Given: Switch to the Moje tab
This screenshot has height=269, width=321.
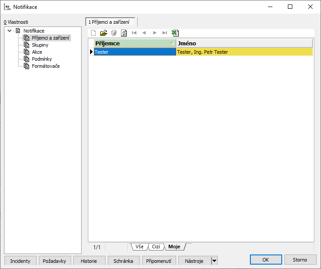Looking at the screenshot, I should [x=174, y=247].
